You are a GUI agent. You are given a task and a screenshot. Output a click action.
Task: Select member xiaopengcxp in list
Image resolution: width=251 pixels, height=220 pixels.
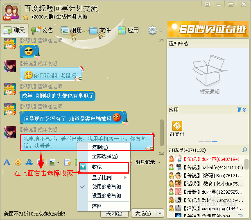(206, 209)
